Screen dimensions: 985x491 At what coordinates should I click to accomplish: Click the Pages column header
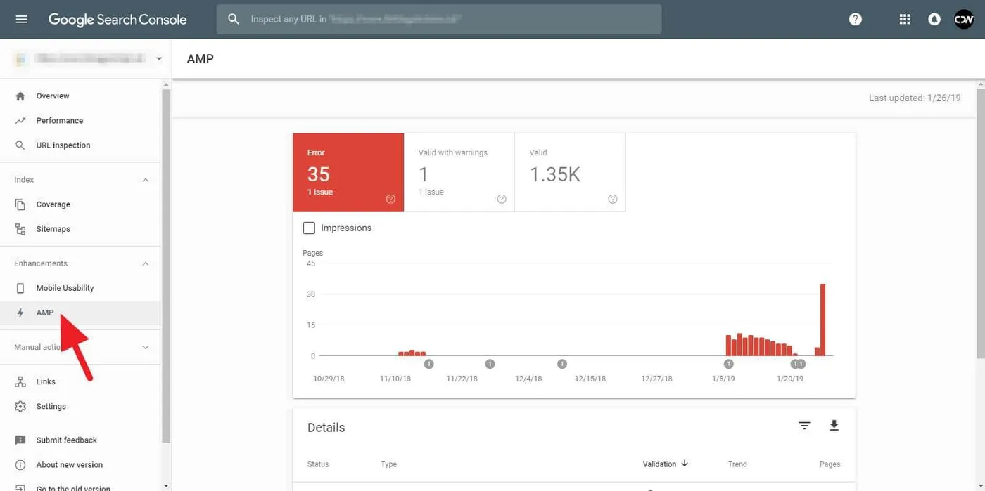tap(830, 464)
